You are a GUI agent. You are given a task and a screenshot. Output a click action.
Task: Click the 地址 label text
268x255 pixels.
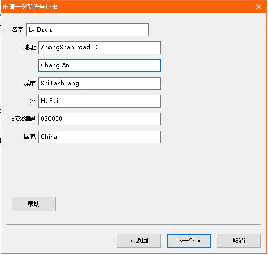[x=30, y=47]
